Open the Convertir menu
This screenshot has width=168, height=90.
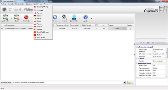[11, 4]
